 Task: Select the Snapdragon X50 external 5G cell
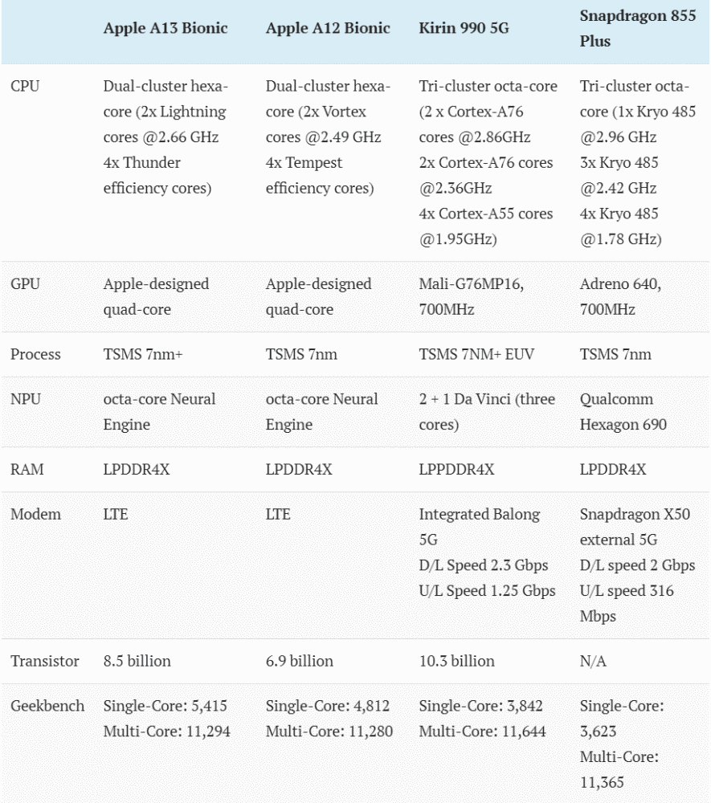pos(635,526)
